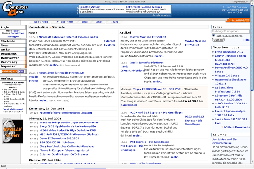Viewport: 254px width, 169px height.
Task: Open 100 GB HDD für Notebooks
Action: [58, 142]
